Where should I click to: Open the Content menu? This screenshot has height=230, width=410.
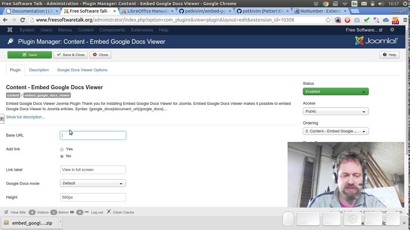coord(86,30)
